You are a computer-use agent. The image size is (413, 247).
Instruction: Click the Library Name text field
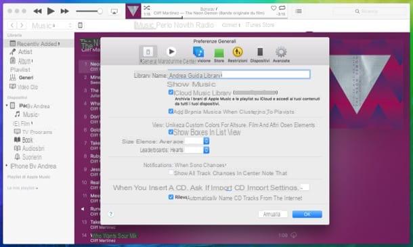[x=239, y=74]
